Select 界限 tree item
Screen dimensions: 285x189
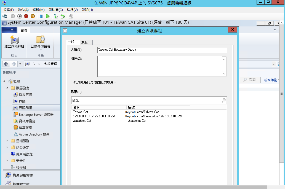click(19, 101)
